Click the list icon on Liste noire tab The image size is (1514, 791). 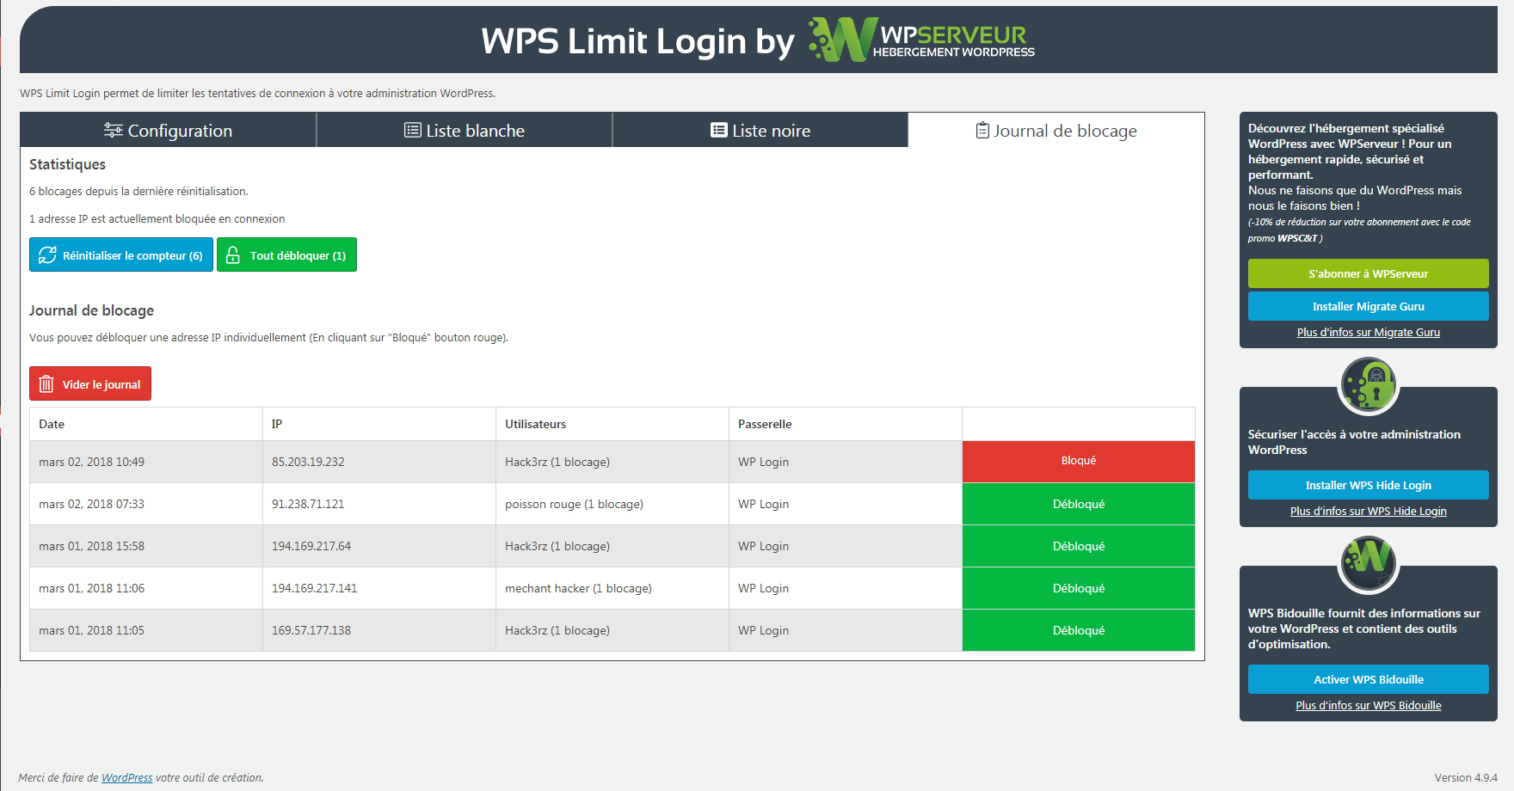click(719, 130)
